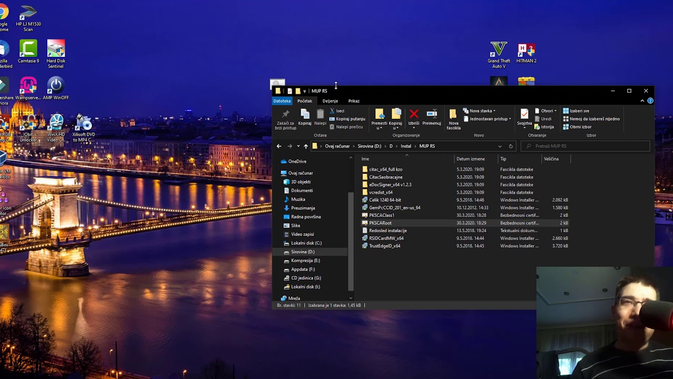Click the navigation pane vertical scrollbar

coord(351,242)
